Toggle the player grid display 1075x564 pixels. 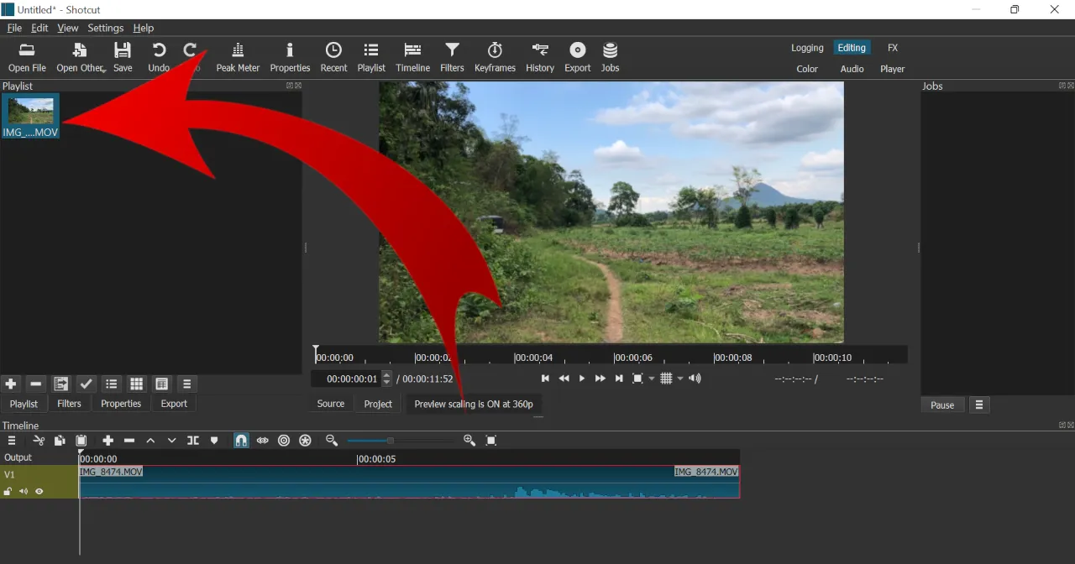pyautogui.click(x=666, y=379)
